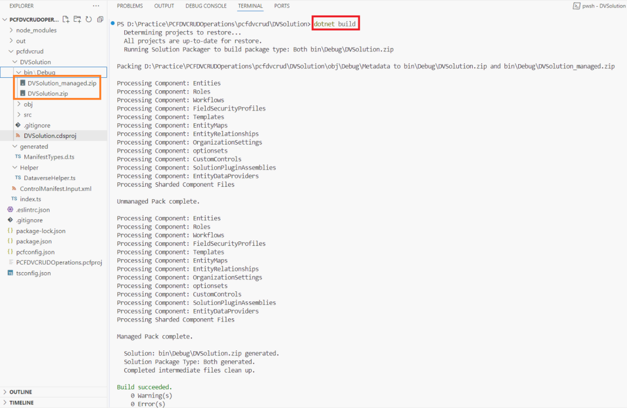Open the PORTS tab
This screenshot has height=408, width=627.
[282, 6]
